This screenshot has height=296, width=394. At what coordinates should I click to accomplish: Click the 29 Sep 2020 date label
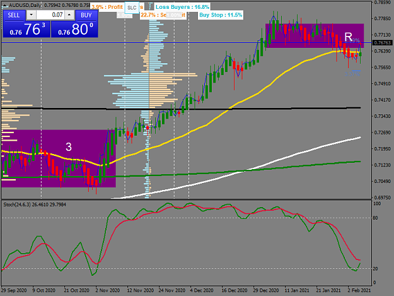tap(14, 290)
